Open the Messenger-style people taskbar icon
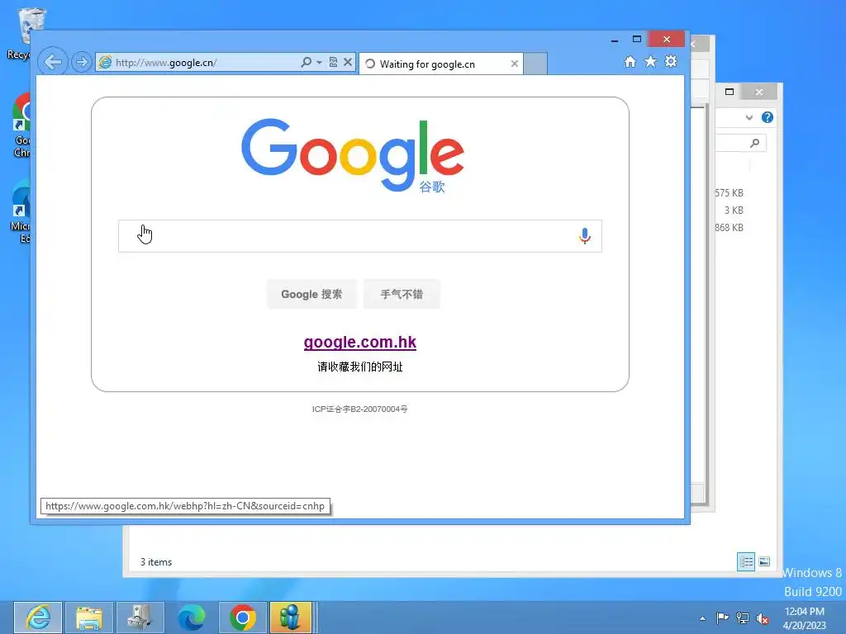This screenshot has height=634, width=846. point(291,617)
